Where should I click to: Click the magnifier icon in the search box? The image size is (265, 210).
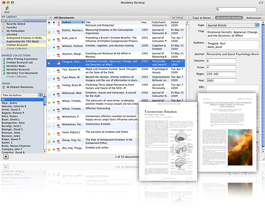tap(218, 9)
